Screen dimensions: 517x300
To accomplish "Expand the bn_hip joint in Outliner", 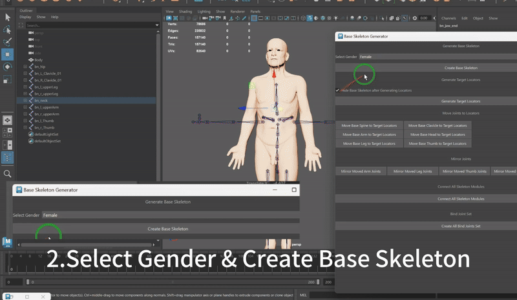I will point(25,67).
